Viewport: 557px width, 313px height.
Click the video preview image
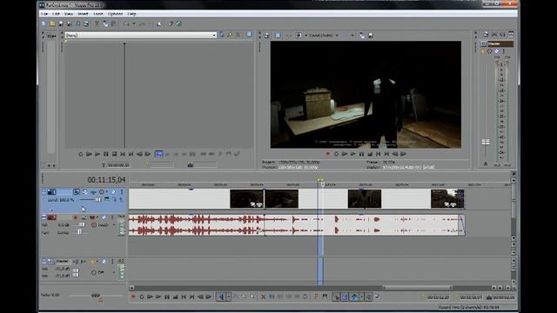pos(366,95)
